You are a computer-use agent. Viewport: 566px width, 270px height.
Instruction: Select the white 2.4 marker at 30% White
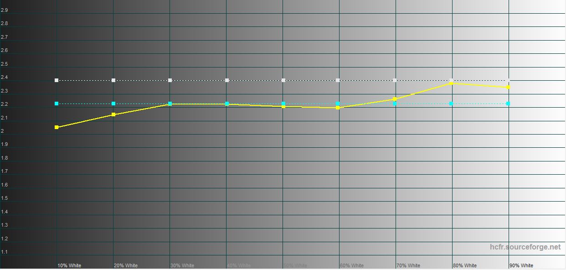(170, 80)
